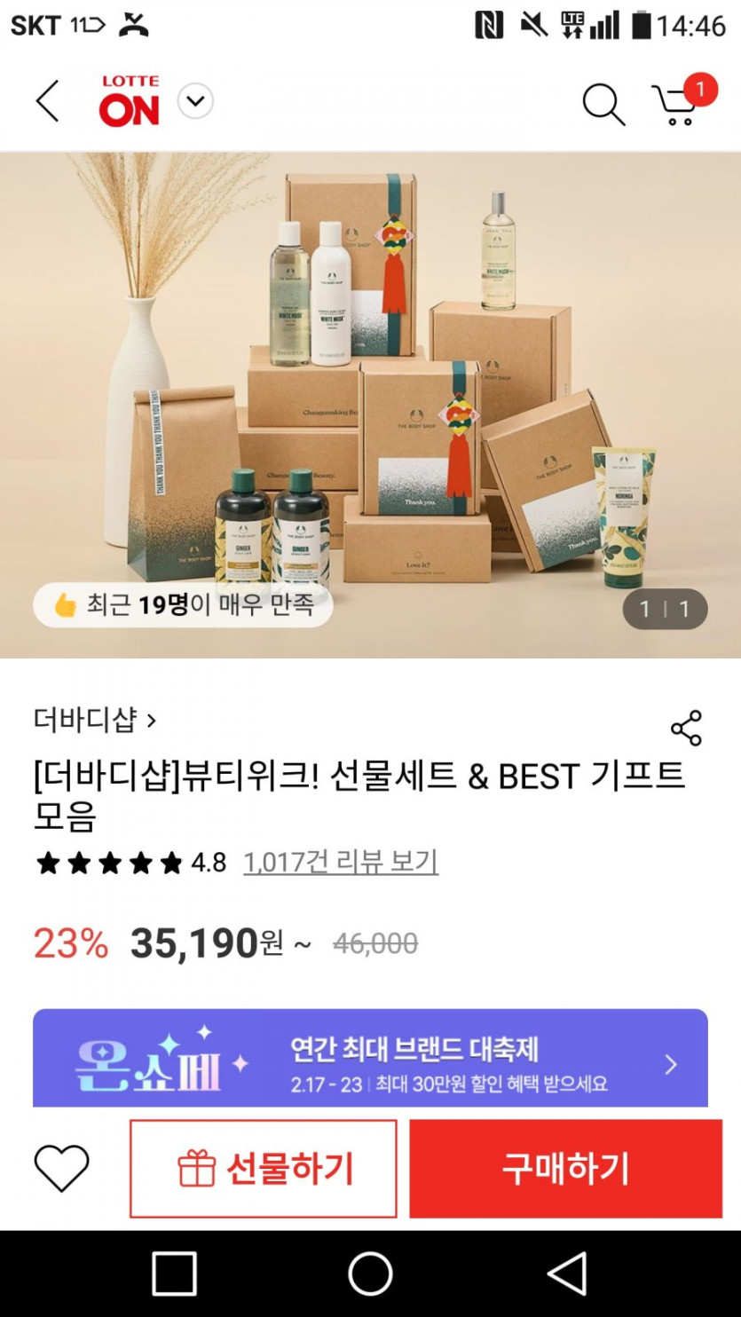This screenshot has width=741, height=1317.
Task: Share this product via share icon
Action: [x=686, y=728]
